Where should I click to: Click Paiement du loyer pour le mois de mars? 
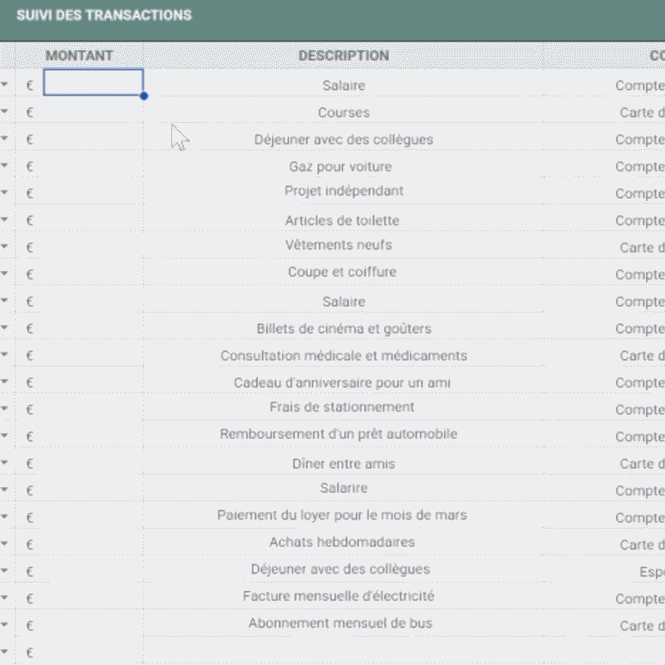pyautogui.click(x=342, y=515)
